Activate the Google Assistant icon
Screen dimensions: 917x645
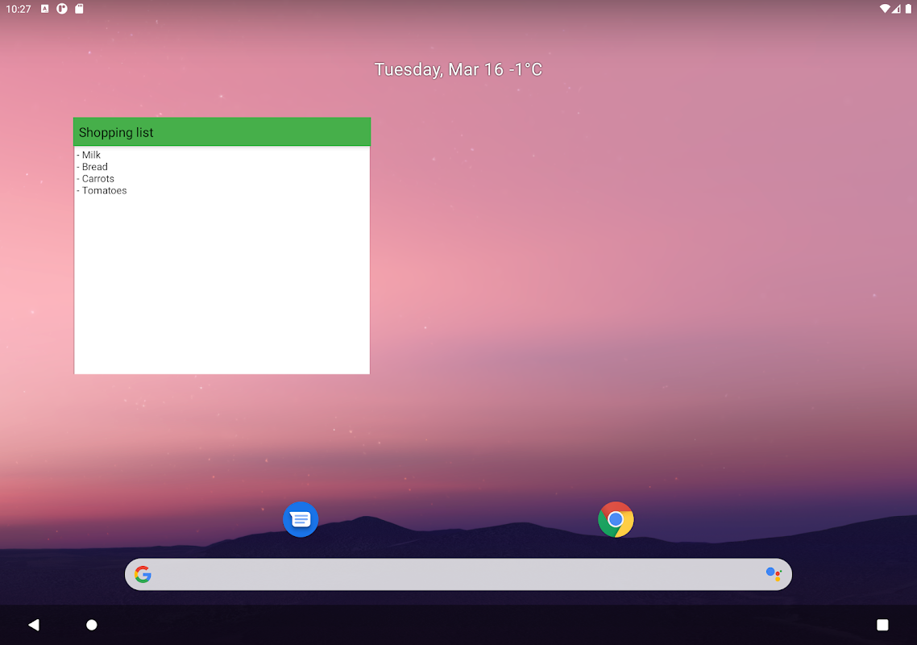(774, 574)
